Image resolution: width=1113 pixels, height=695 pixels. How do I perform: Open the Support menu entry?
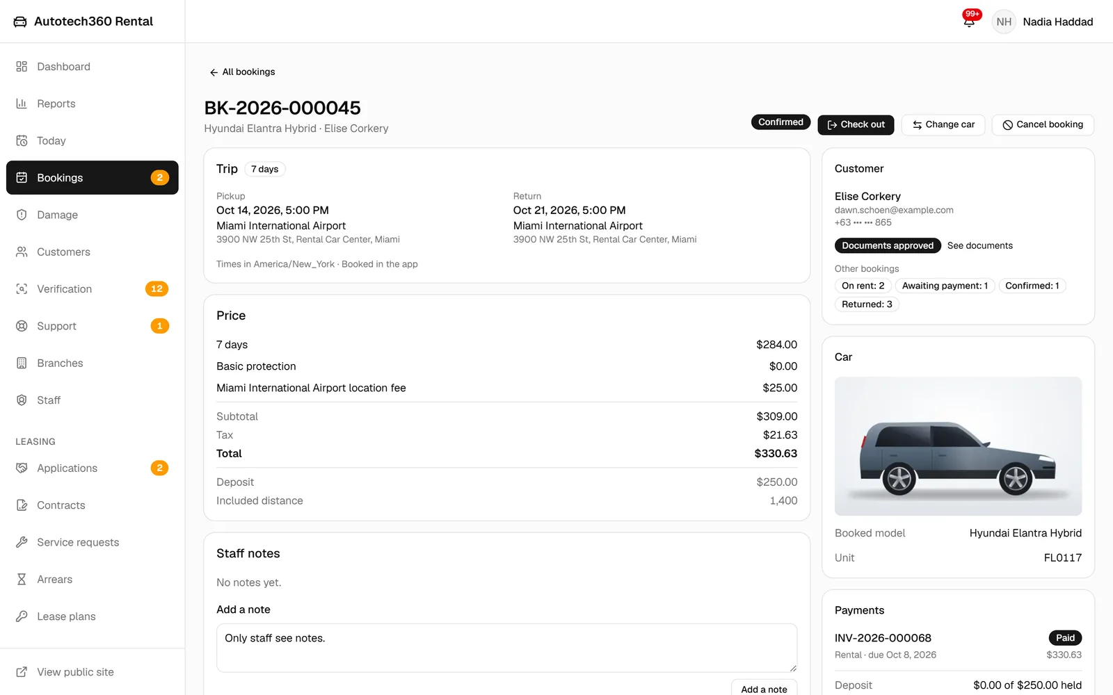93,326
